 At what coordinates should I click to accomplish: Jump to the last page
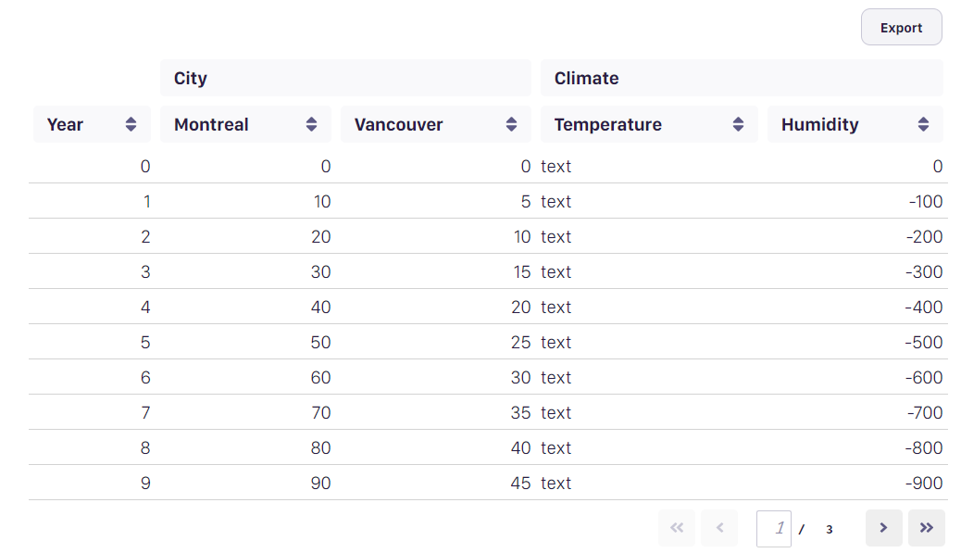926,528
